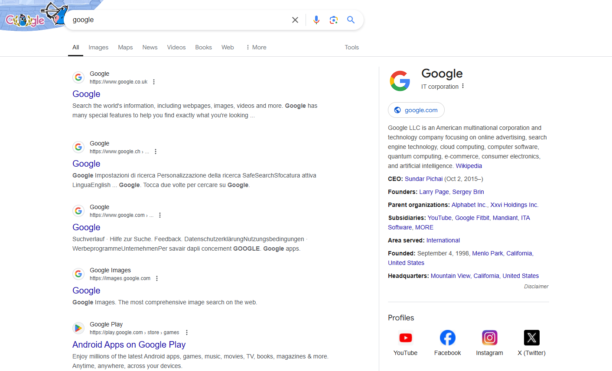Image resolution: width=612 pixels, height=371 pixels.
Task: Open three-dot menu for play.google.com result
Action: [x=187, y=332]
